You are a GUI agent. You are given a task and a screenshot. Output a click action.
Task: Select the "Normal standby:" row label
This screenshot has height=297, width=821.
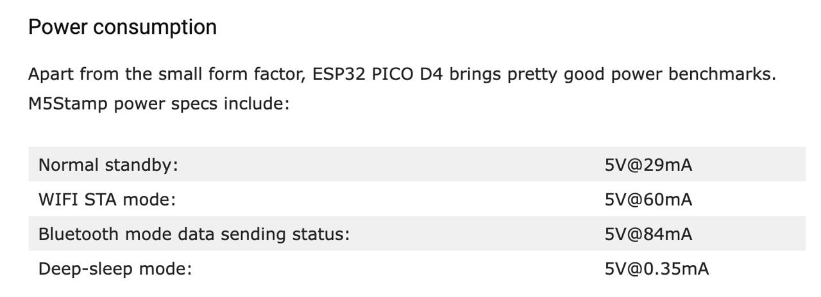point(108,165)
